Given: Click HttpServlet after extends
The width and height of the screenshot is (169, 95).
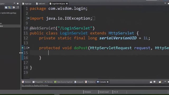Looking at the screenshot, I should point(121,33).
